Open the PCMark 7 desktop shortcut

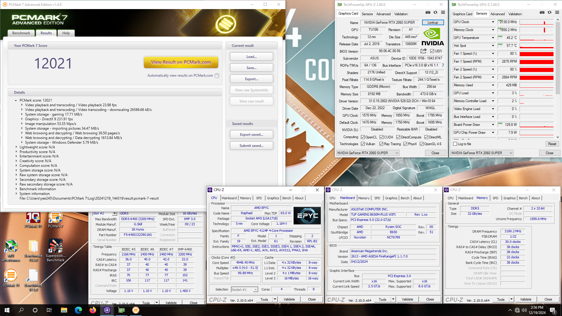click(x=55, y=220)
